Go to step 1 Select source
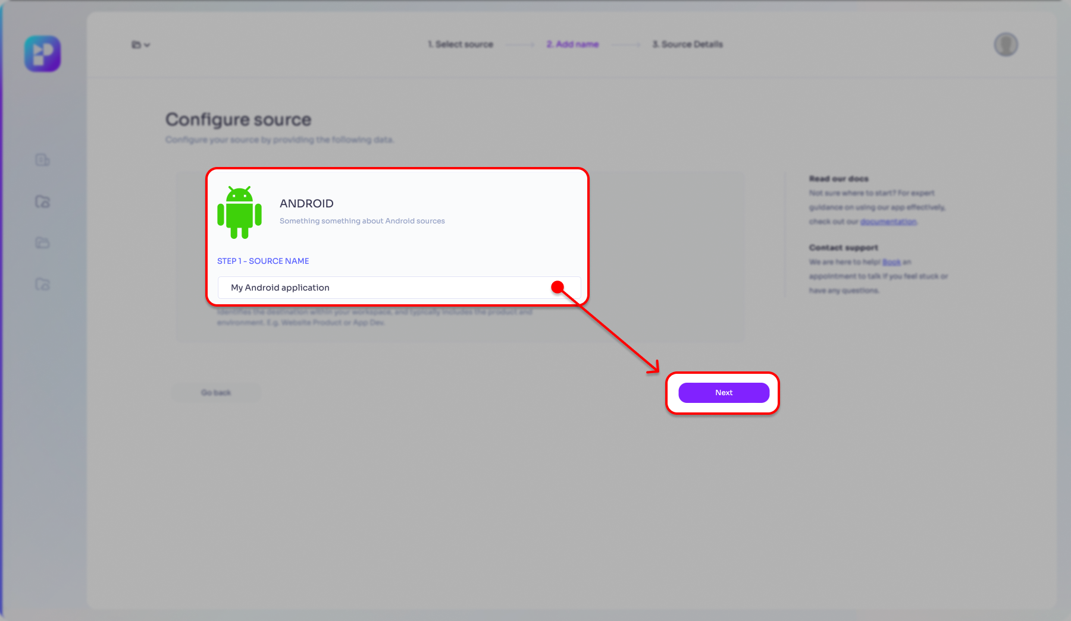This screenshot has width=1071, height=621. point(461,45)
